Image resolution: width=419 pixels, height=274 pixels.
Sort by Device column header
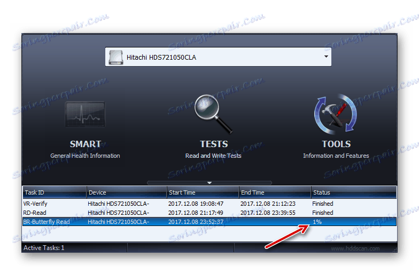tap(127, 192)
